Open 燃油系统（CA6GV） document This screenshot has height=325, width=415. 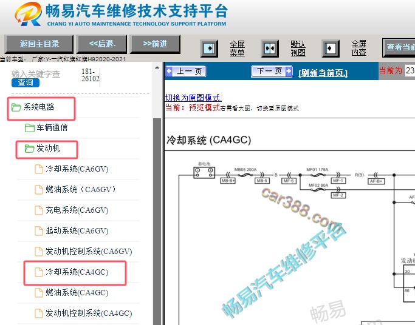tap(80, 190)
